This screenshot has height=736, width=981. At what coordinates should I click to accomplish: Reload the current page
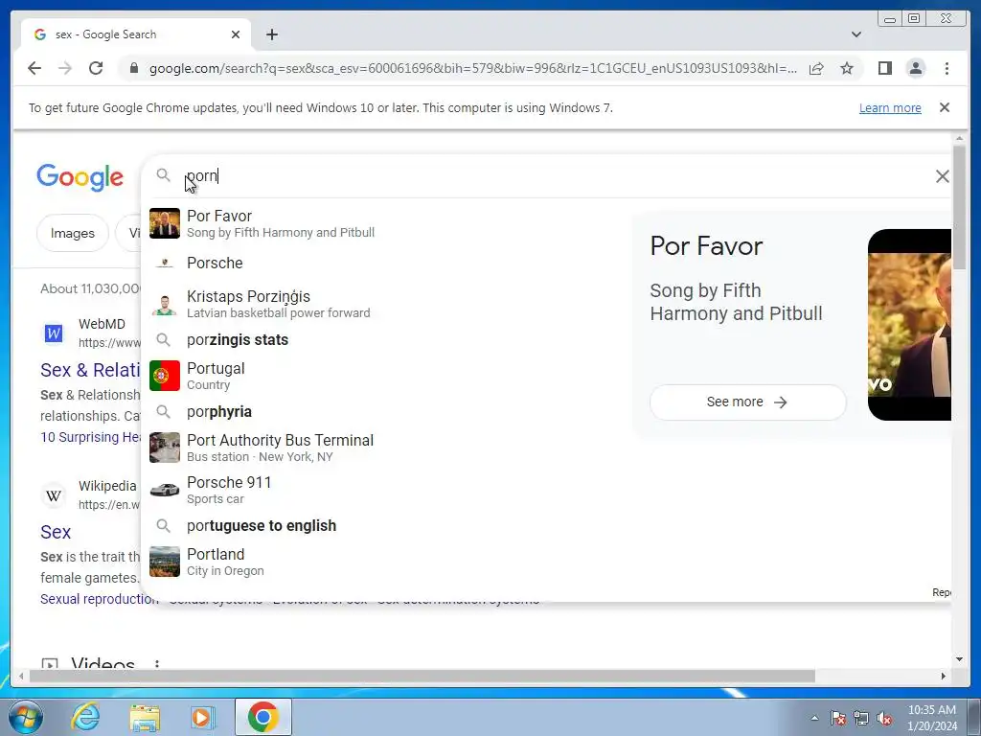tap(96, 68)
